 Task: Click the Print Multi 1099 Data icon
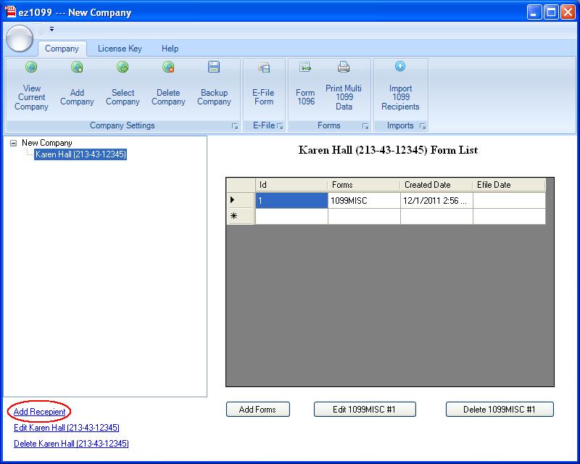[x=344, y=67]
